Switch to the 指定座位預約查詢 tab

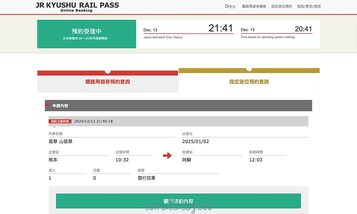tap(249, 82)
